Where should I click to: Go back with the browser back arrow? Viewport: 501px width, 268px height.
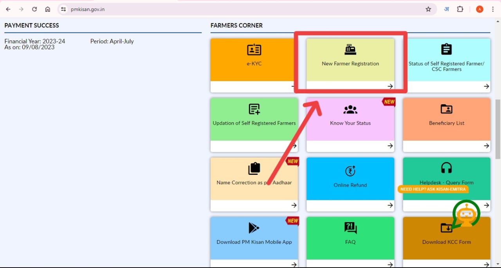(8, 9)
